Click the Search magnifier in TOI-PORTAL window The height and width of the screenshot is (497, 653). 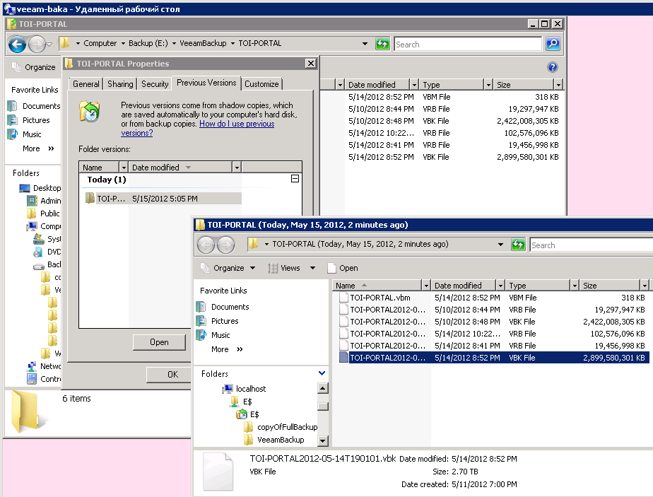tap(553, 43)
